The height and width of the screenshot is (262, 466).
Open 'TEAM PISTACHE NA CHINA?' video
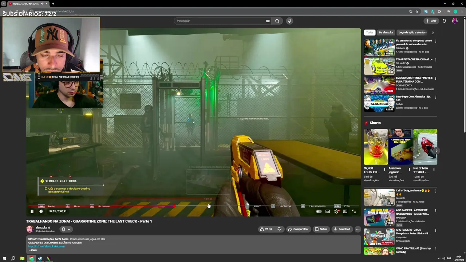pos(379,66)
